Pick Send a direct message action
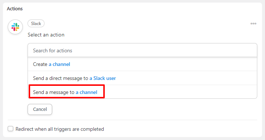 (142, 78)
